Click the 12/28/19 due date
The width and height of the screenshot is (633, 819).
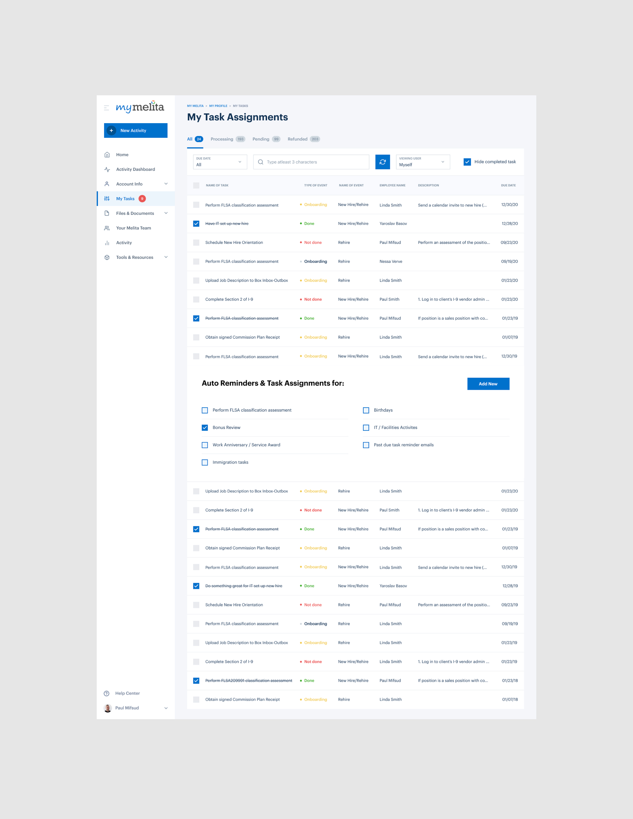pos(510,586)
